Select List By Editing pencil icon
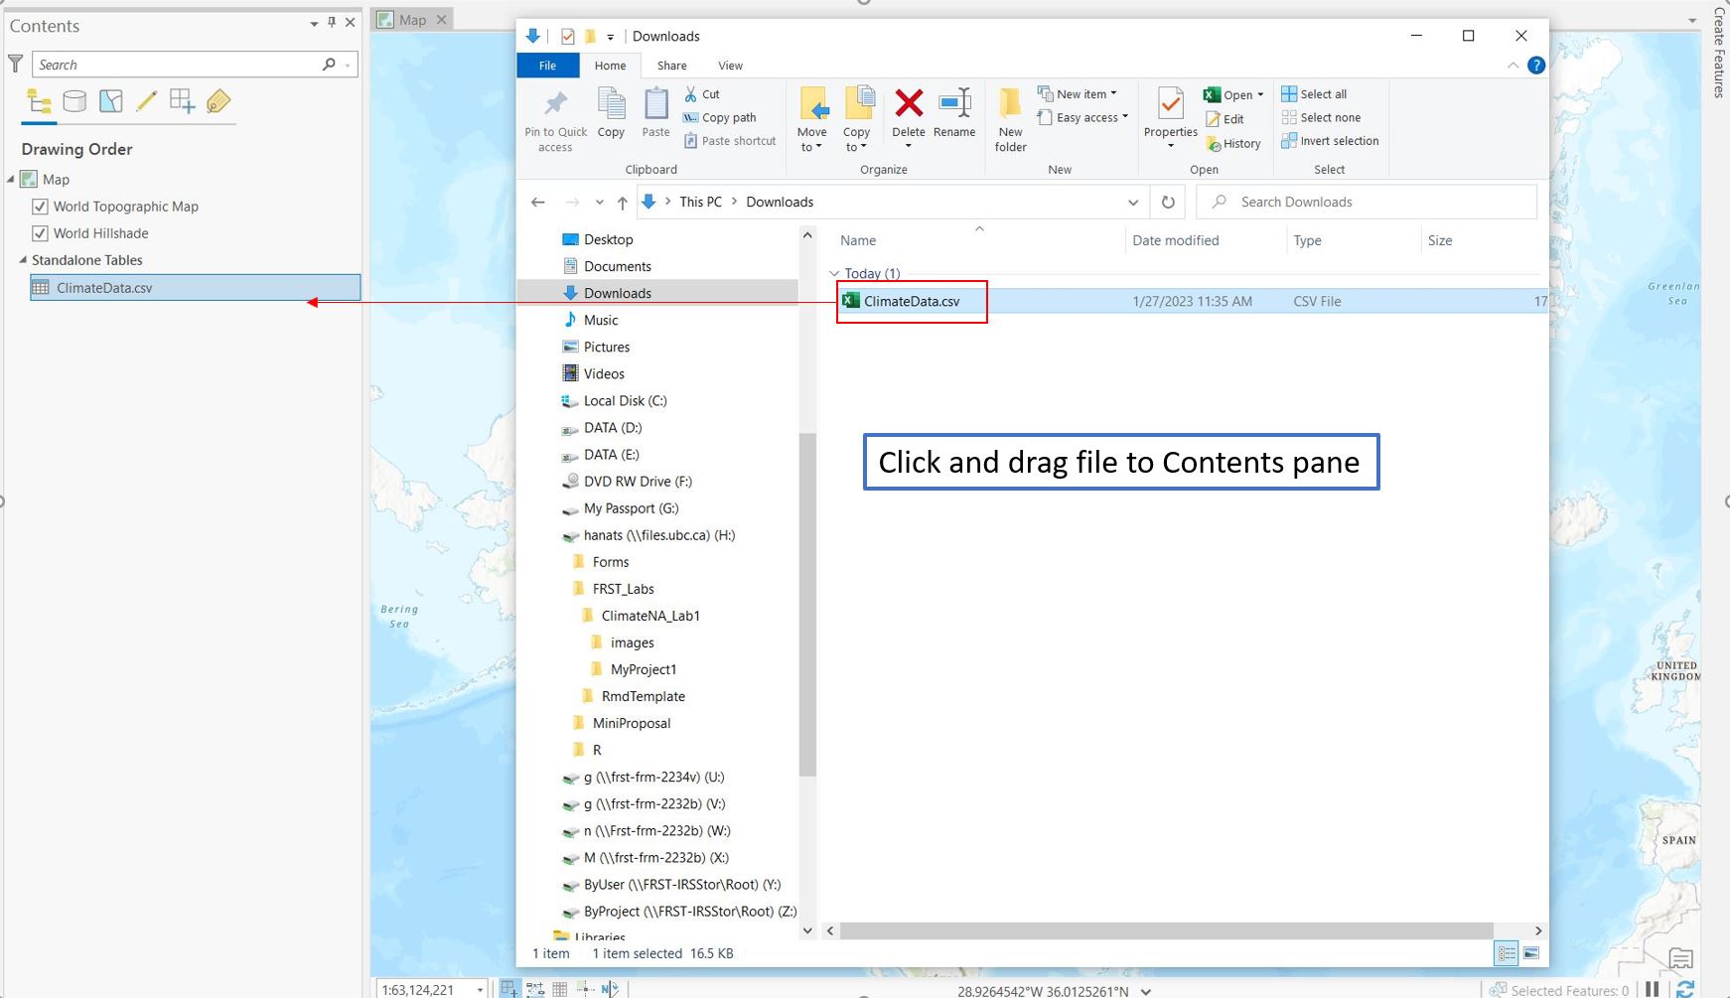This screenshot has height=998, width=1730. tap(146, 101)
